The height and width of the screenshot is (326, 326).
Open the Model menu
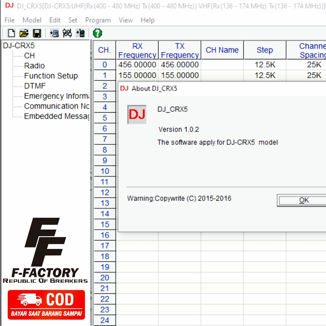(32, 20)
